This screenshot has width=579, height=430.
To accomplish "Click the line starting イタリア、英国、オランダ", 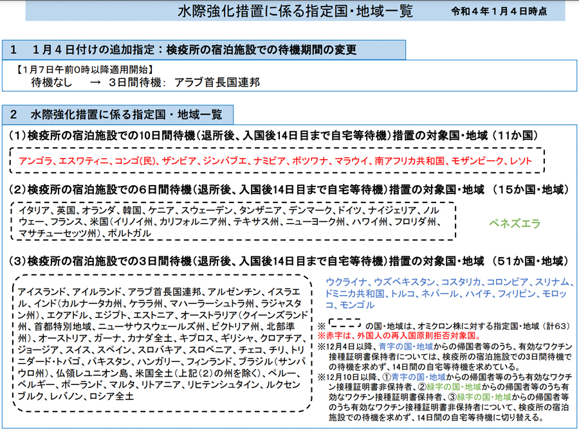I will point(229,210).
